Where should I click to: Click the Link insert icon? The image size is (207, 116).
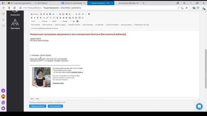[x=83, y=14]
